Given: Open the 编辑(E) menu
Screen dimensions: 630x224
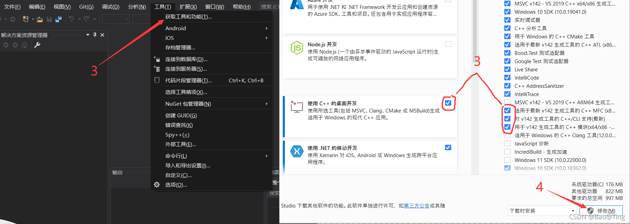Looking at the screenshot, I should coord(37,7).
